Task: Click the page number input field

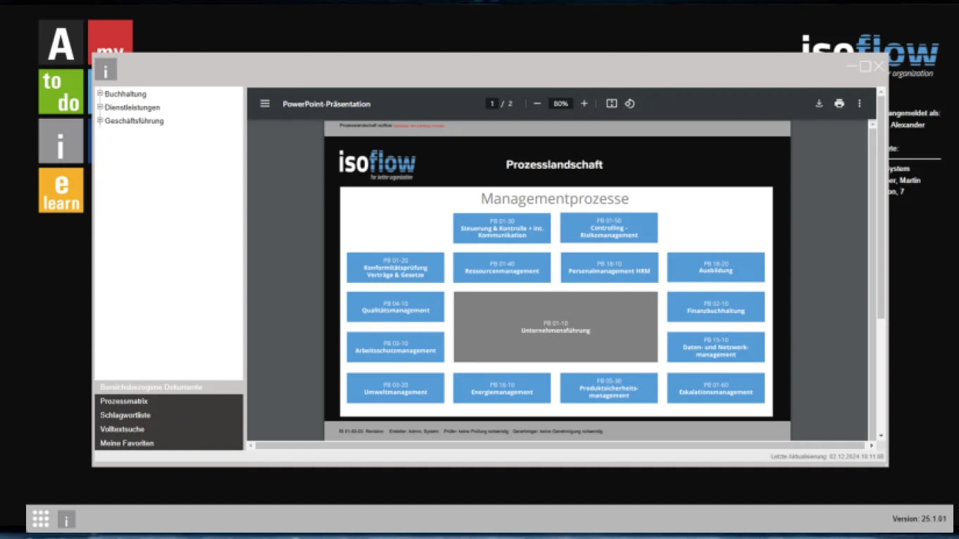Action: 491,103
